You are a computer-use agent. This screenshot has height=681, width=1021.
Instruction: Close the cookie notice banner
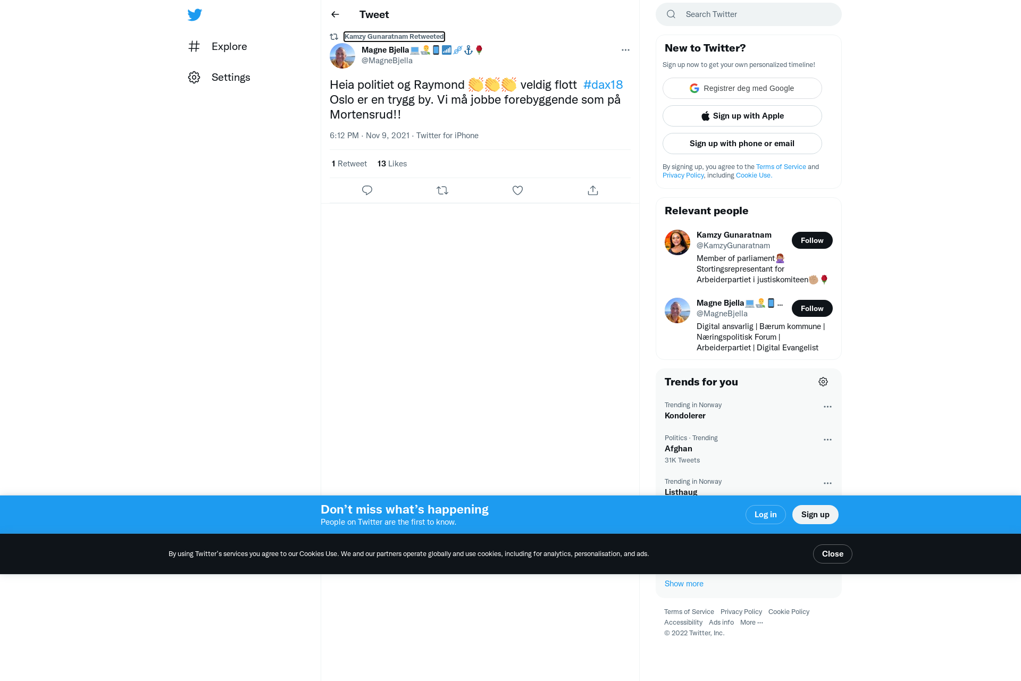(x=832, y=554)
